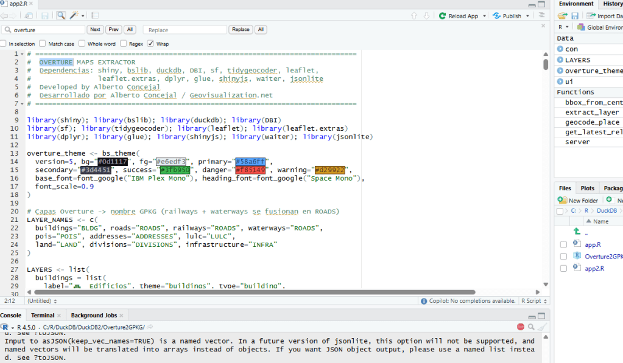The height and width of the screenshot is (363, 623).
Task: Expand the LAYERS data object
Action: click(560, 60)
